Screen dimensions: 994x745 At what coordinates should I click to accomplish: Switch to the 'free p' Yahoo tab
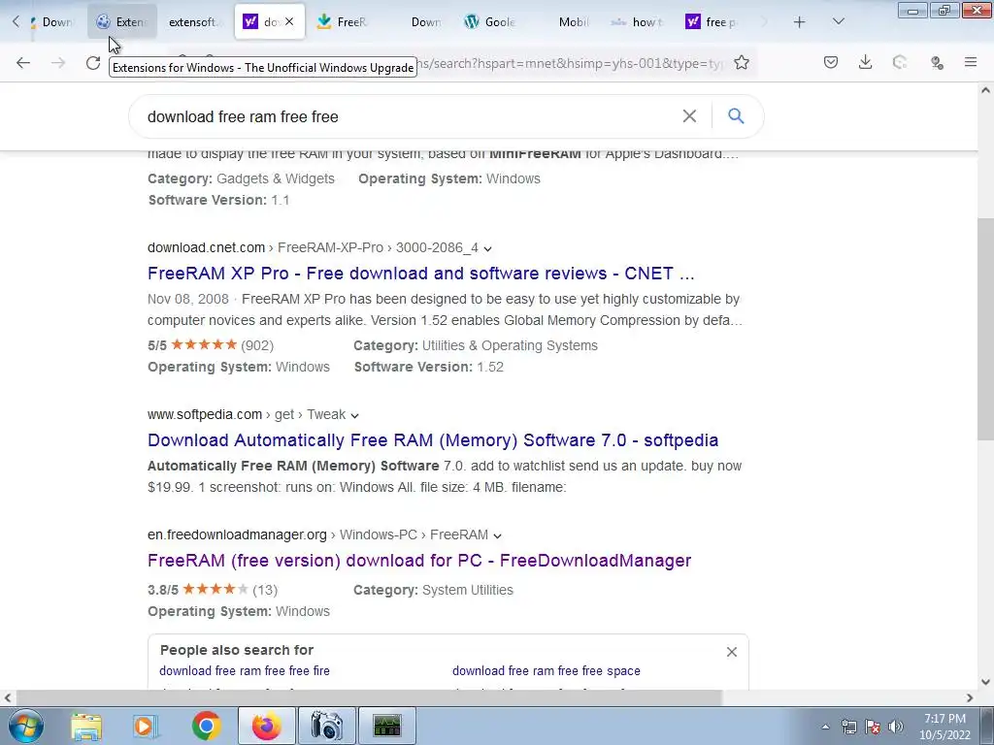[x=711, y=22]
